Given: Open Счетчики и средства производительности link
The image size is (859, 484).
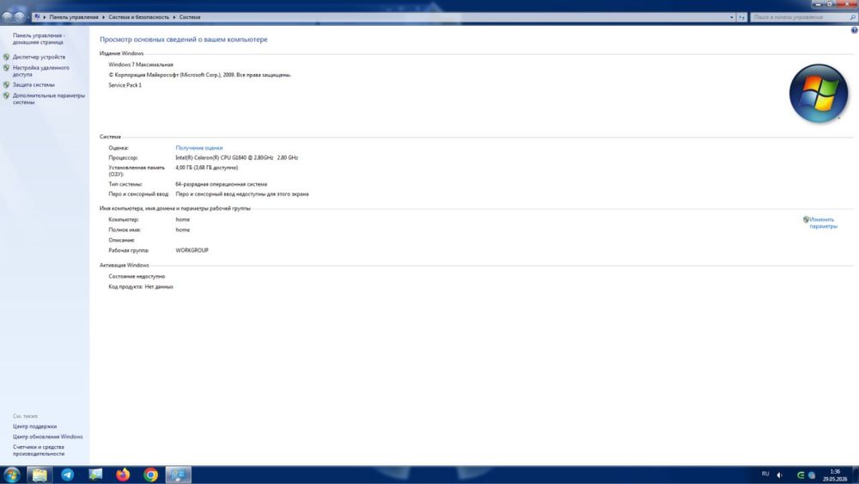Looking at the screenshot, I should click(39, 450).
